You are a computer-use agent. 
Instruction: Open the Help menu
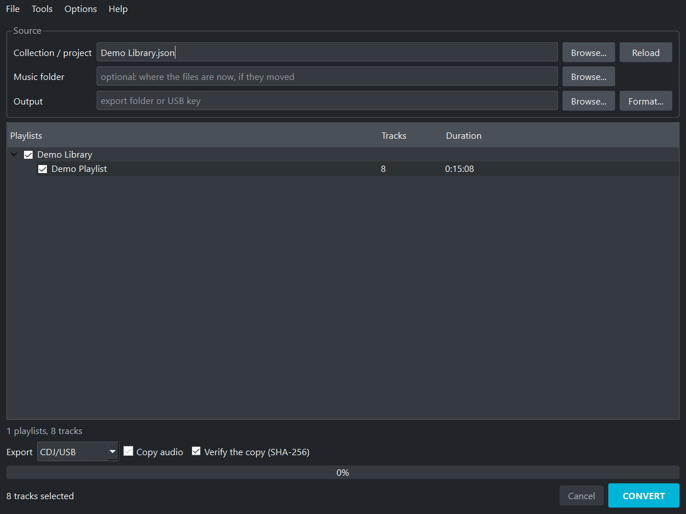(x=118, y=9)
